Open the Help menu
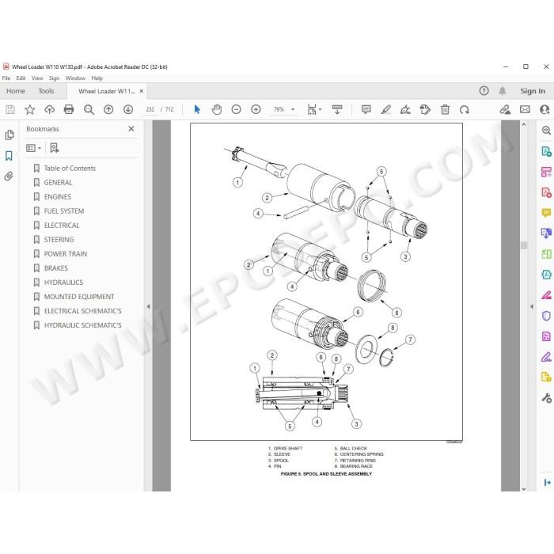The image size is (554, 554). coord(97,78)
